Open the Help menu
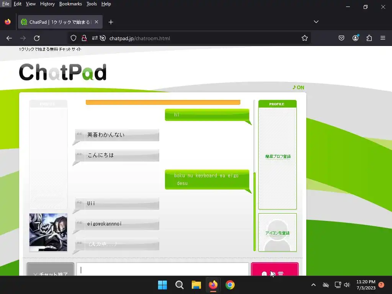The height and width of the screenshot is (294, 392). [x=106, y=4]
